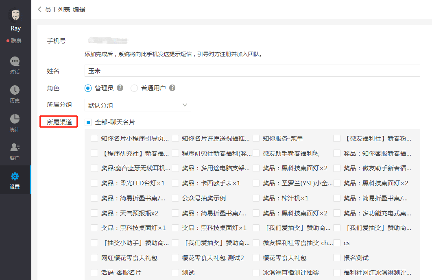Viewport: 432px width, 280px height.
Task: Check 奖品：多用途电脑支架 channel
Action: 175,168
